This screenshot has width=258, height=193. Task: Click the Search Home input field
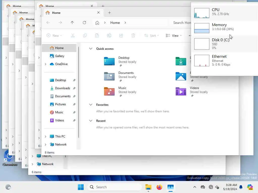[x=182, y=23]
